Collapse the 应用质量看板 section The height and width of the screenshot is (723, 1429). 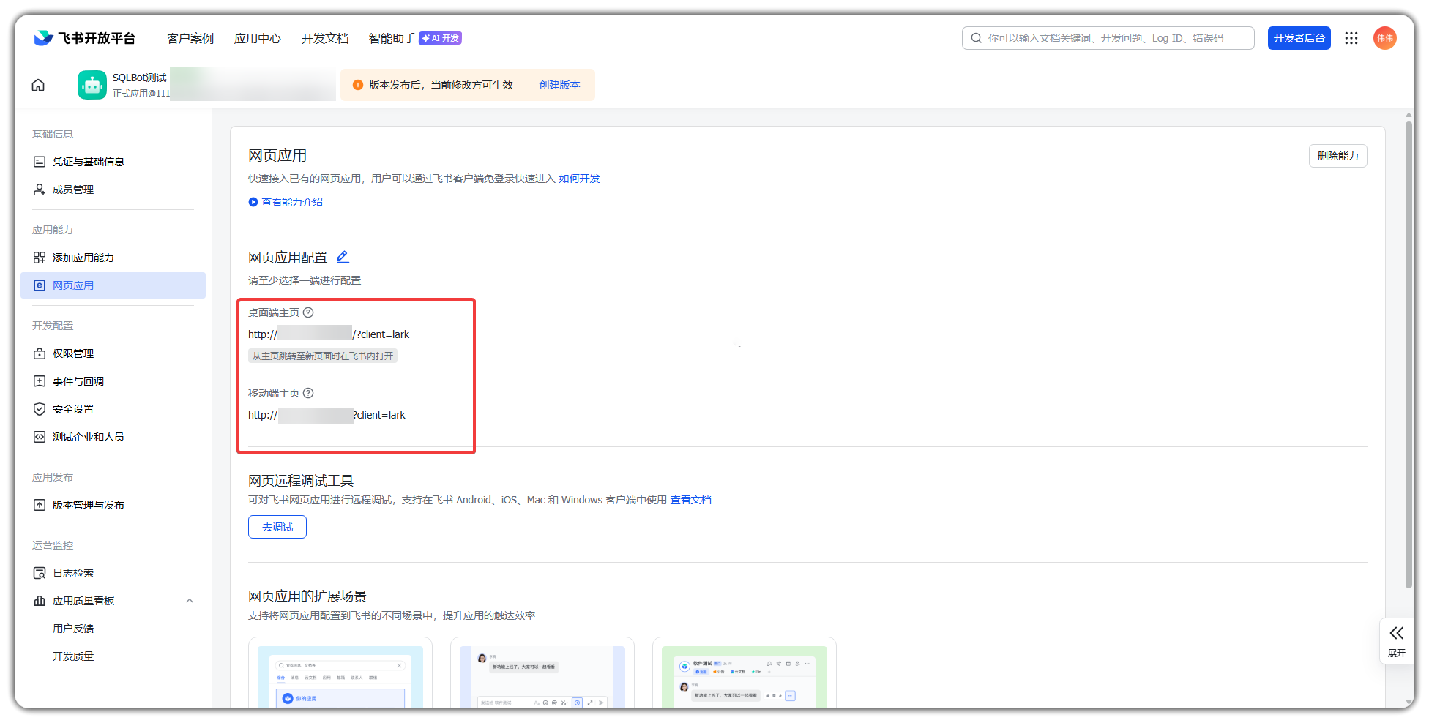tap(190, 601)
